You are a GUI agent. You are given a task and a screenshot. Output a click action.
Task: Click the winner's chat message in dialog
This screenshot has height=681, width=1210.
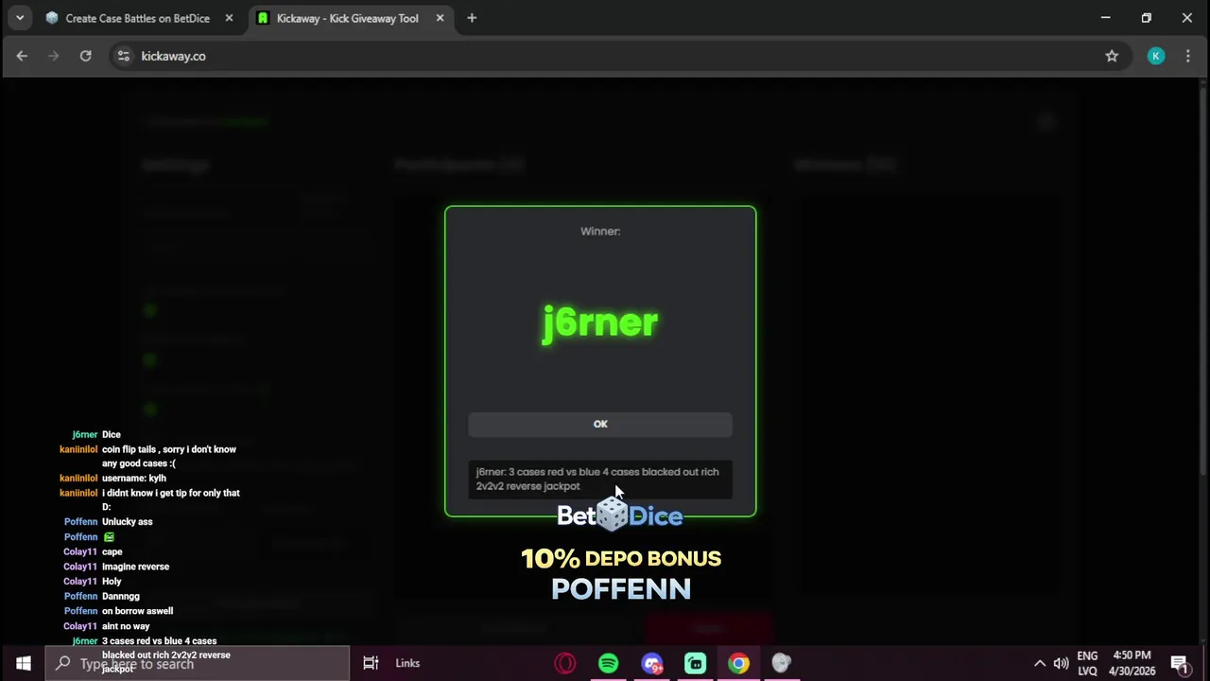[600, 479]
